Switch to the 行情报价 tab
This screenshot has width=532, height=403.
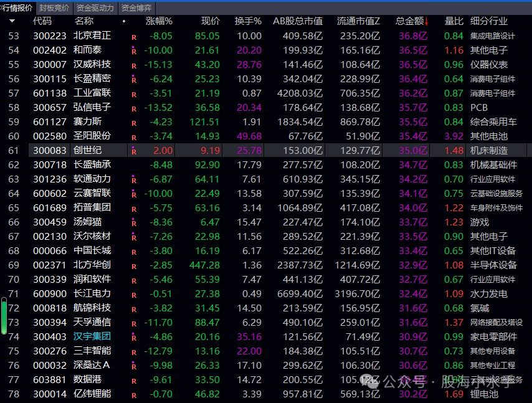(x=17, y=8)
